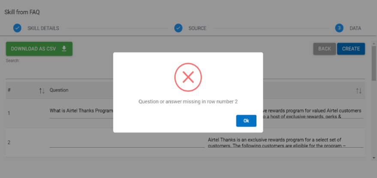
Task: Click the red X error icon
Action: (188, 77)
